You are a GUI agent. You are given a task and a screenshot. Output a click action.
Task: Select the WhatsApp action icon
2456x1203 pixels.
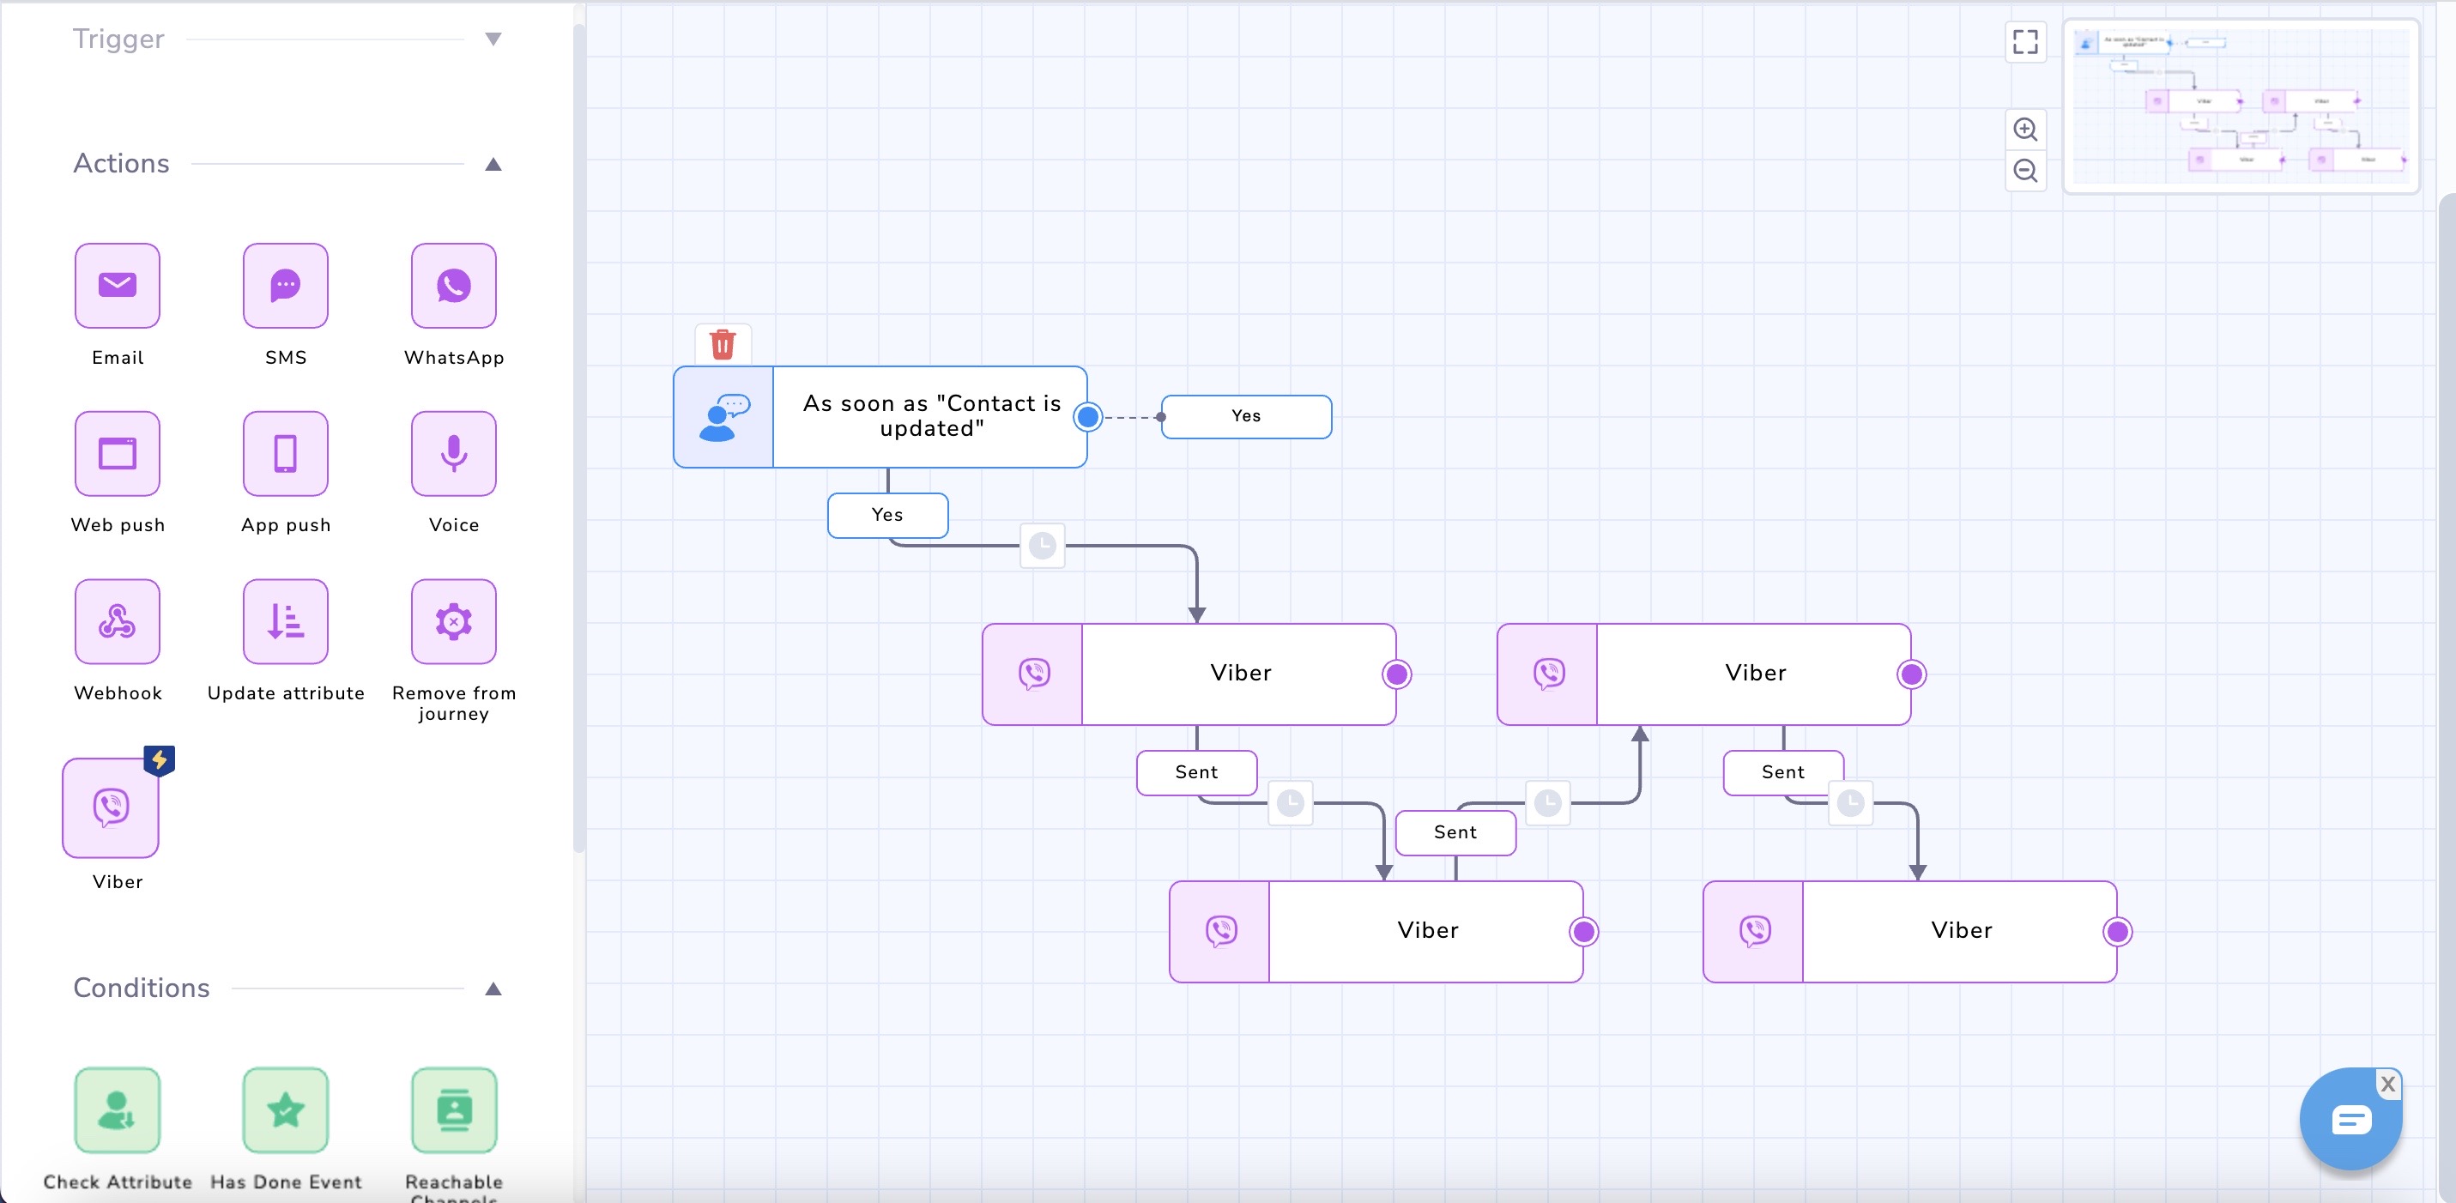(x=453, y=285)
